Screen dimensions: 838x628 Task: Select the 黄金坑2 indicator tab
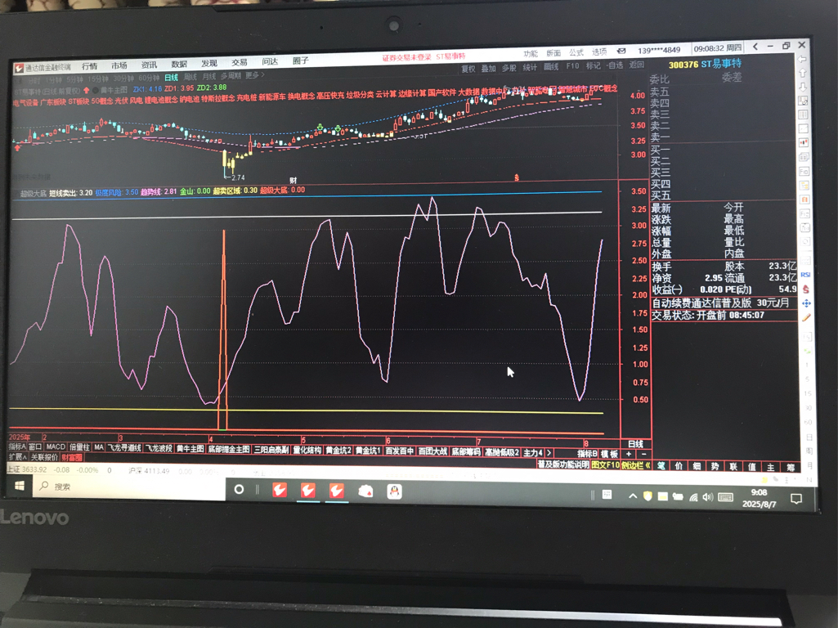pyautogui.click(x=338, y=451)
